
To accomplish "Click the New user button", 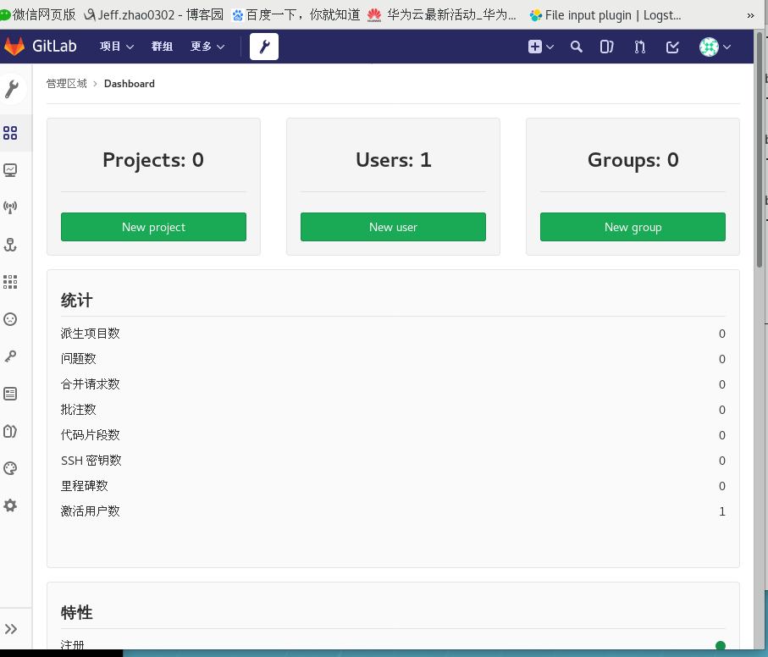I will tap(393, 227).
